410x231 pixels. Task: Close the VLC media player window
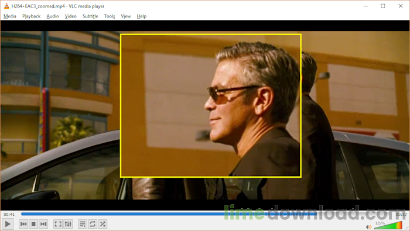[400, 6]
